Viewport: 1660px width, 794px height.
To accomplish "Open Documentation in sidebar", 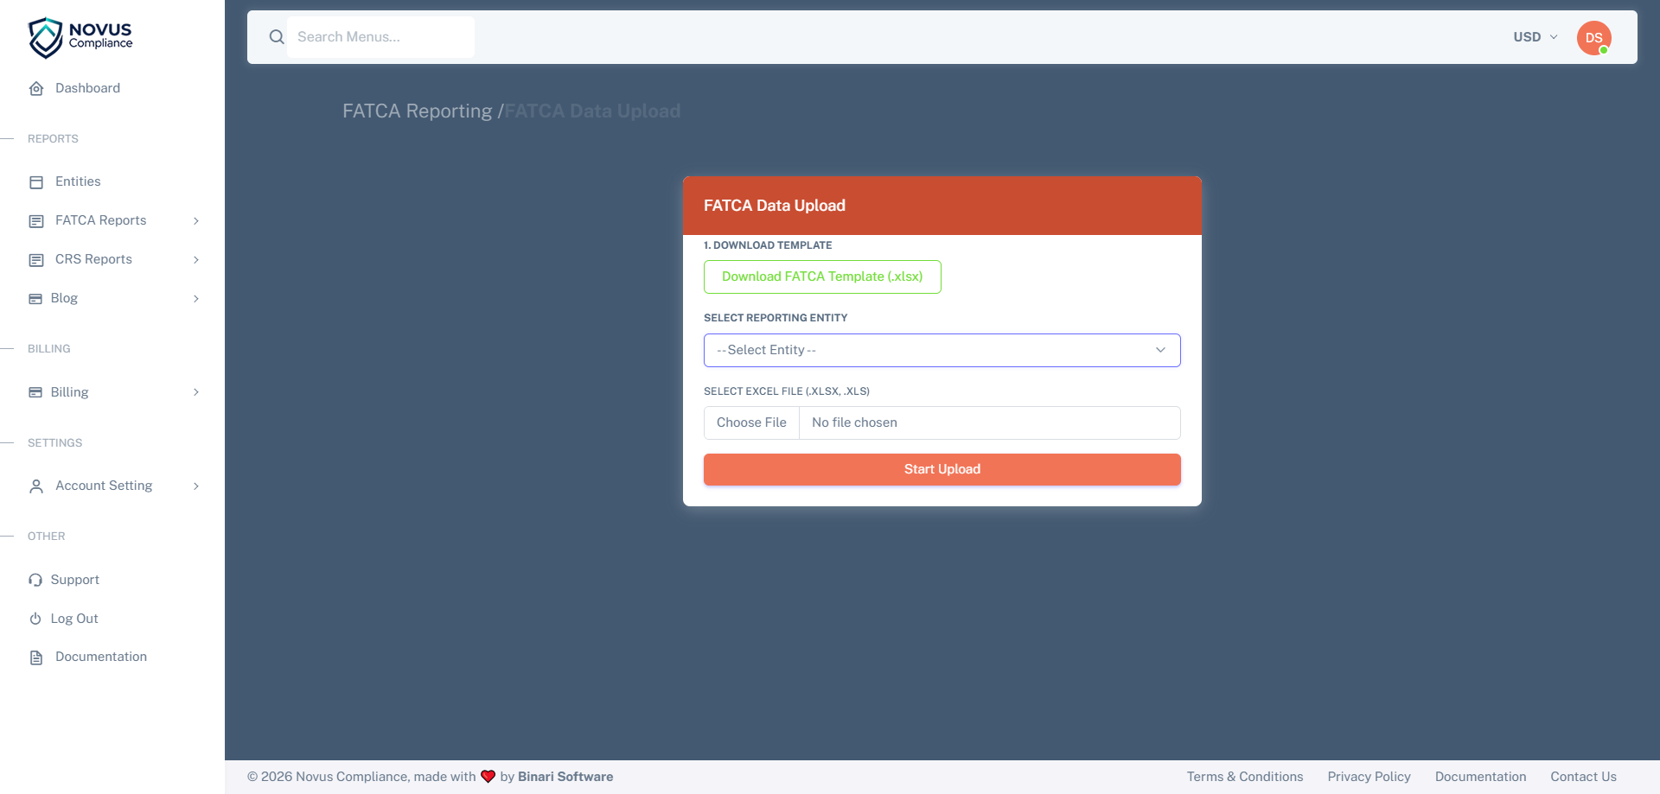I will [x=101, y=657].
